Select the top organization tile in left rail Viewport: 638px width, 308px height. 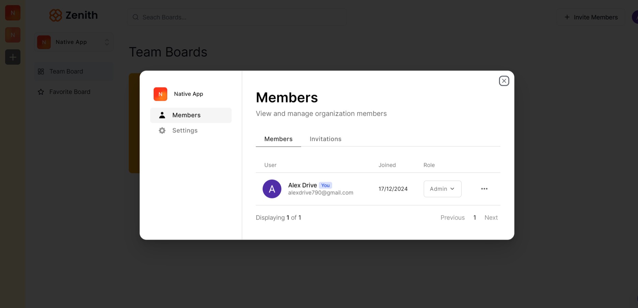[x=13, y=13]
